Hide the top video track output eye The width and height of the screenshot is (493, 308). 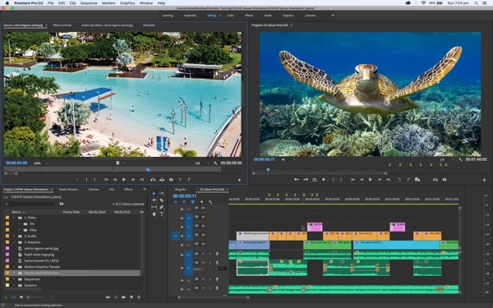[203, 208]
